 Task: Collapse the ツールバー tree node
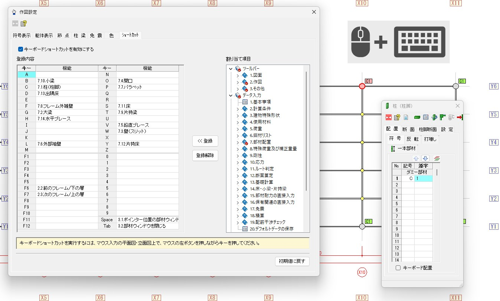(x=231, y=69)
